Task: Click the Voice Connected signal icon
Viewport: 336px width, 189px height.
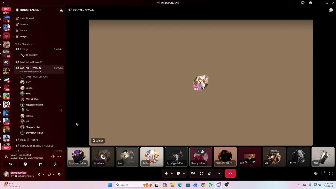Action: [x=6, y=156]
